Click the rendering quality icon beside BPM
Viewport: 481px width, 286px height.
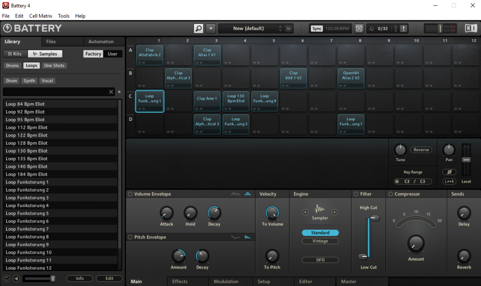point(359,29)
